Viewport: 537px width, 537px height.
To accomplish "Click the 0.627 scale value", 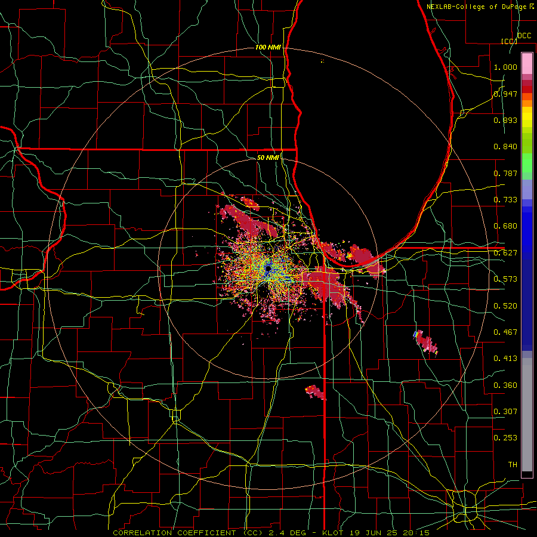I will 505,253.
